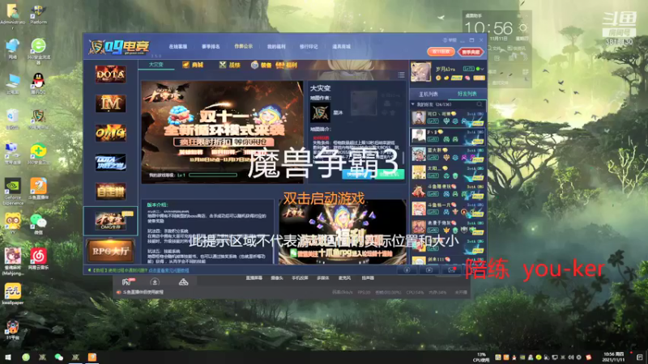Image resolution: width=648 pixels, height=364 pixels.
Task: Toggle the 扬声器 in streaming window
Action: coord(368,278)
